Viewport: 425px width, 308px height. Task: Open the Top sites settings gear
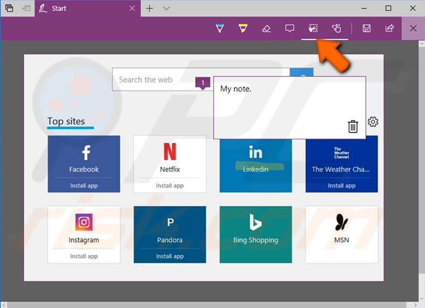tap(373, 122)
